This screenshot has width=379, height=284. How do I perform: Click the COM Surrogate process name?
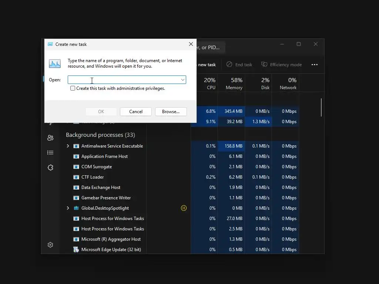tap(97, 167)
